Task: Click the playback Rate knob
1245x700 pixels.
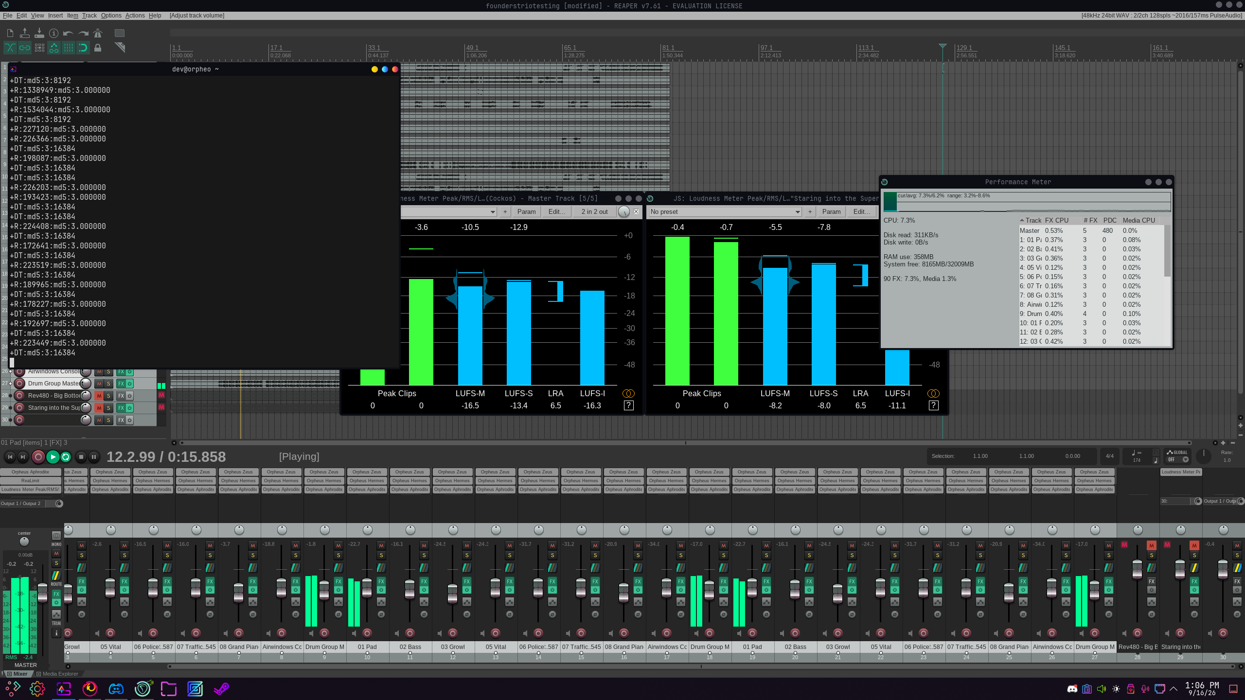Action: tap(1204, 456)
